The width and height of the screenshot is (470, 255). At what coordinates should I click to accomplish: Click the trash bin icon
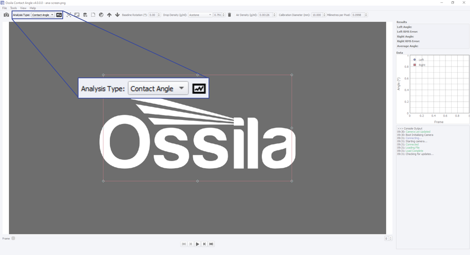click(x=229, y=14)
